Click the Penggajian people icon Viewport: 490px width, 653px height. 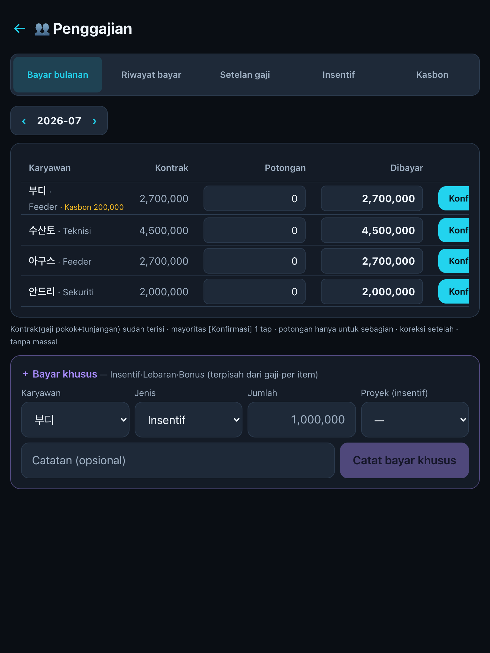tap(42, 29)
